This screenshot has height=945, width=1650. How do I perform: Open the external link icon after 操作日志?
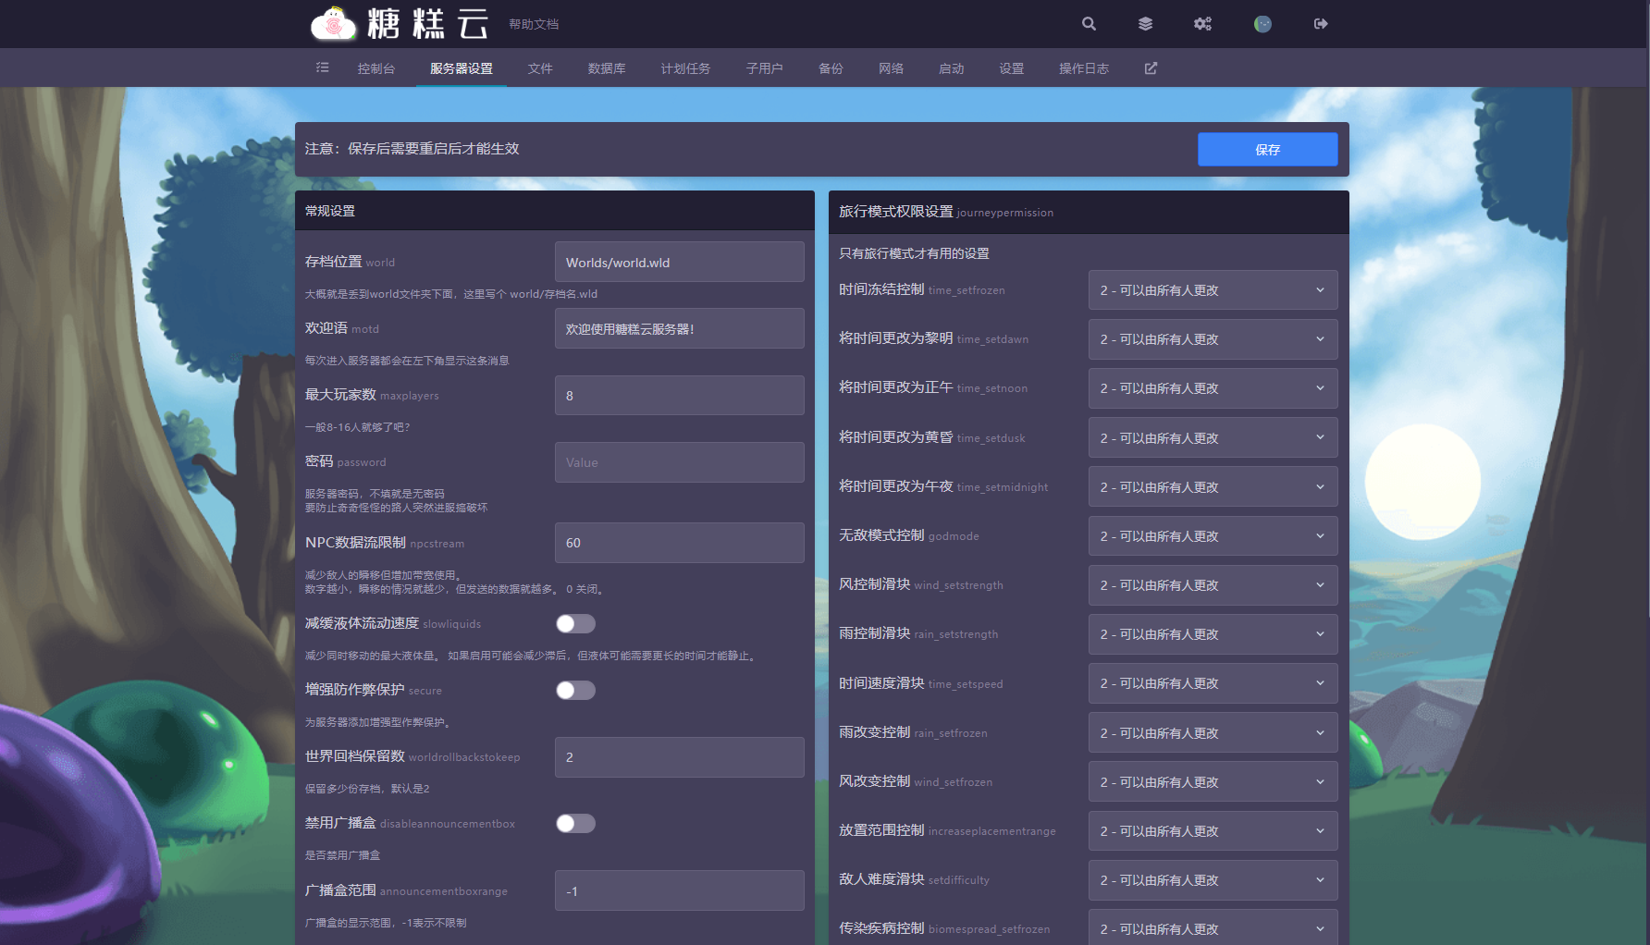pos(1151,68)
